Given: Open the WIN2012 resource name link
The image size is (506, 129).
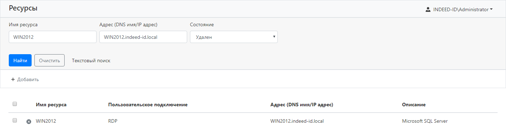Looking at the screenshot, I should tap(46, 121).
